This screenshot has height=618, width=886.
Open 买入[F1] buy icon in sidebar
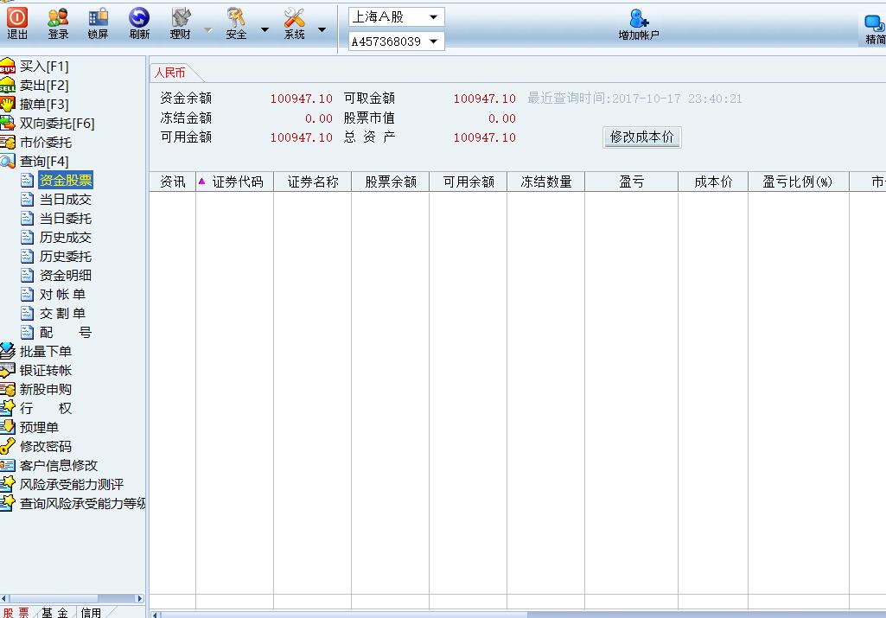pos(7,66)
